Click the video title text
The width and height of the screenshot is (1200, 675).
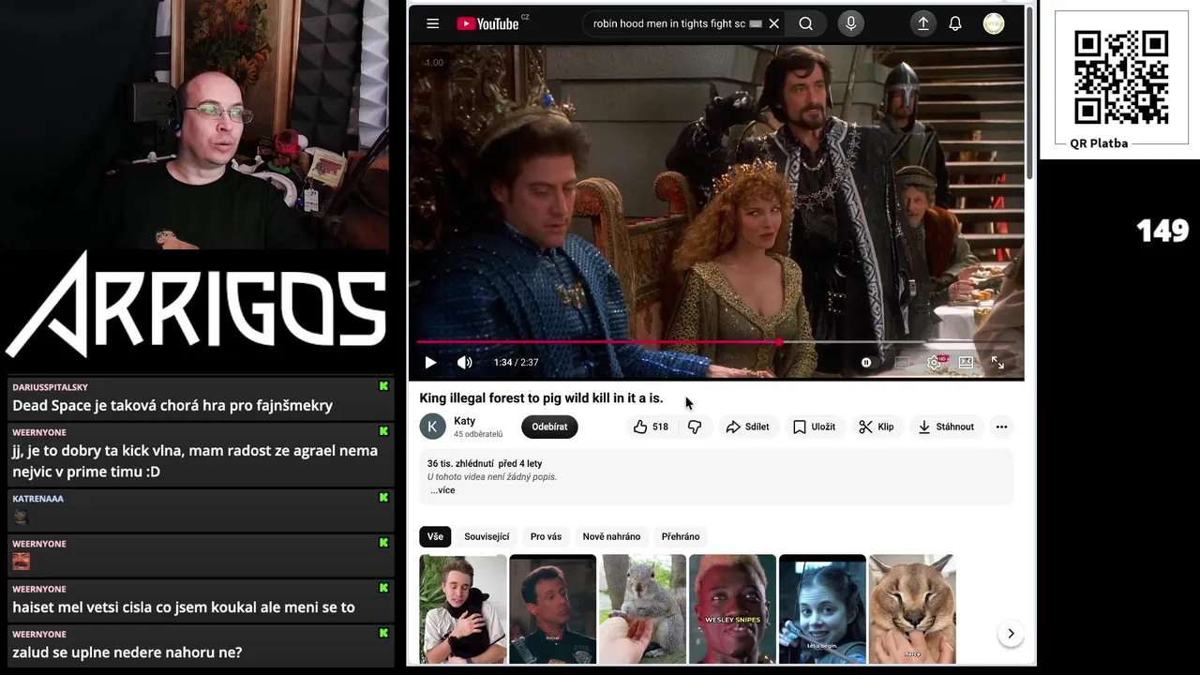pos(541,398)
